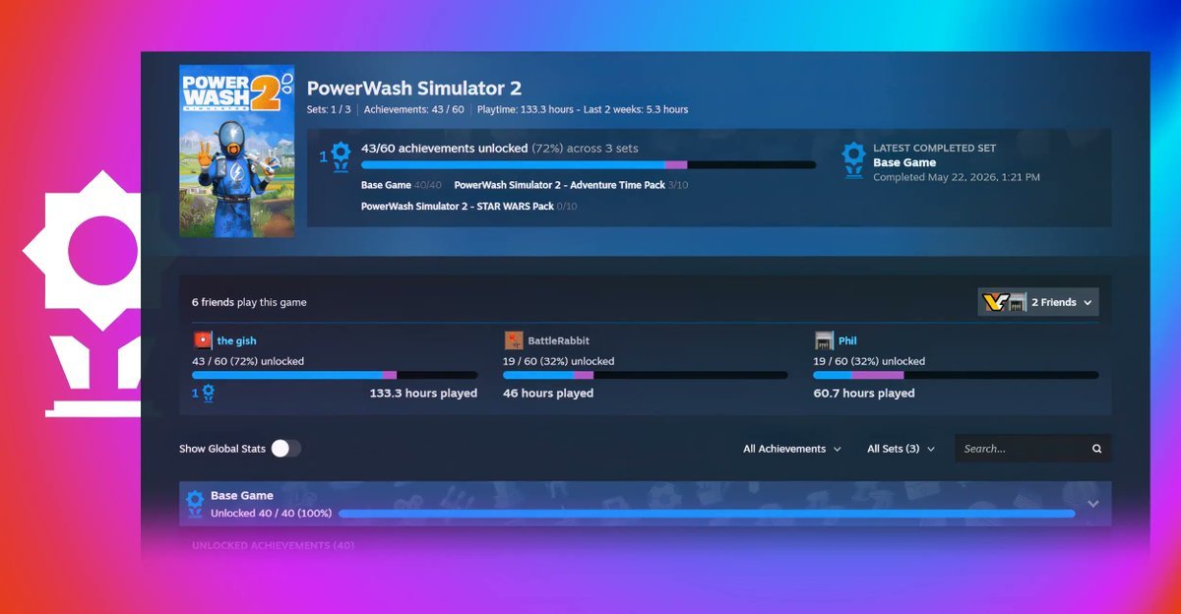Image resolution: width=1181 pixels, height=614 pixels.
Task: Open BattleRabbit's profile name link
Action: (559, 340)
